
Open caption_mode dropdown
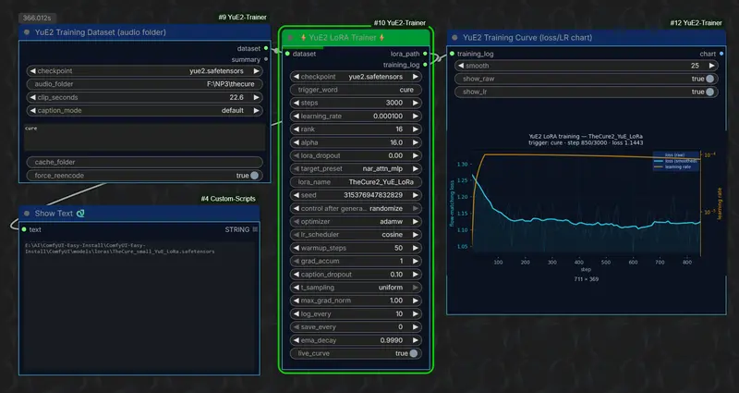coord(145,110)
